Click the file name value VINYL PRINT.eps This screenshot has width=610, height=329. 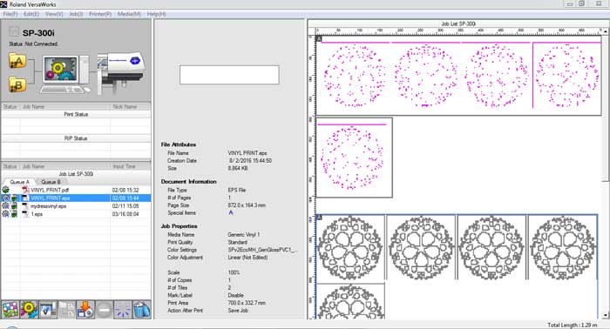[247, 153]
